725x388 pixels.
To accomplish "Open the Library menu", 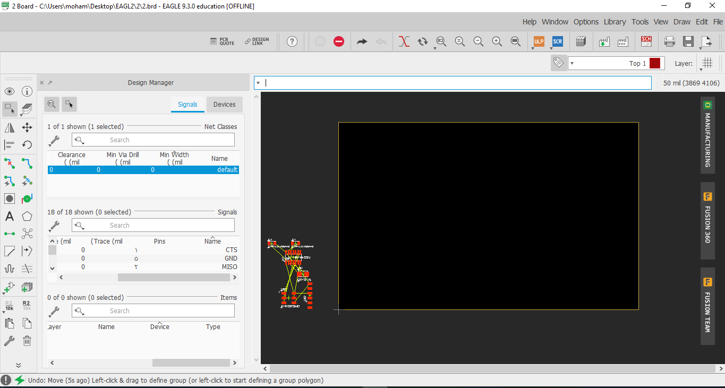I will coord(615,22).
